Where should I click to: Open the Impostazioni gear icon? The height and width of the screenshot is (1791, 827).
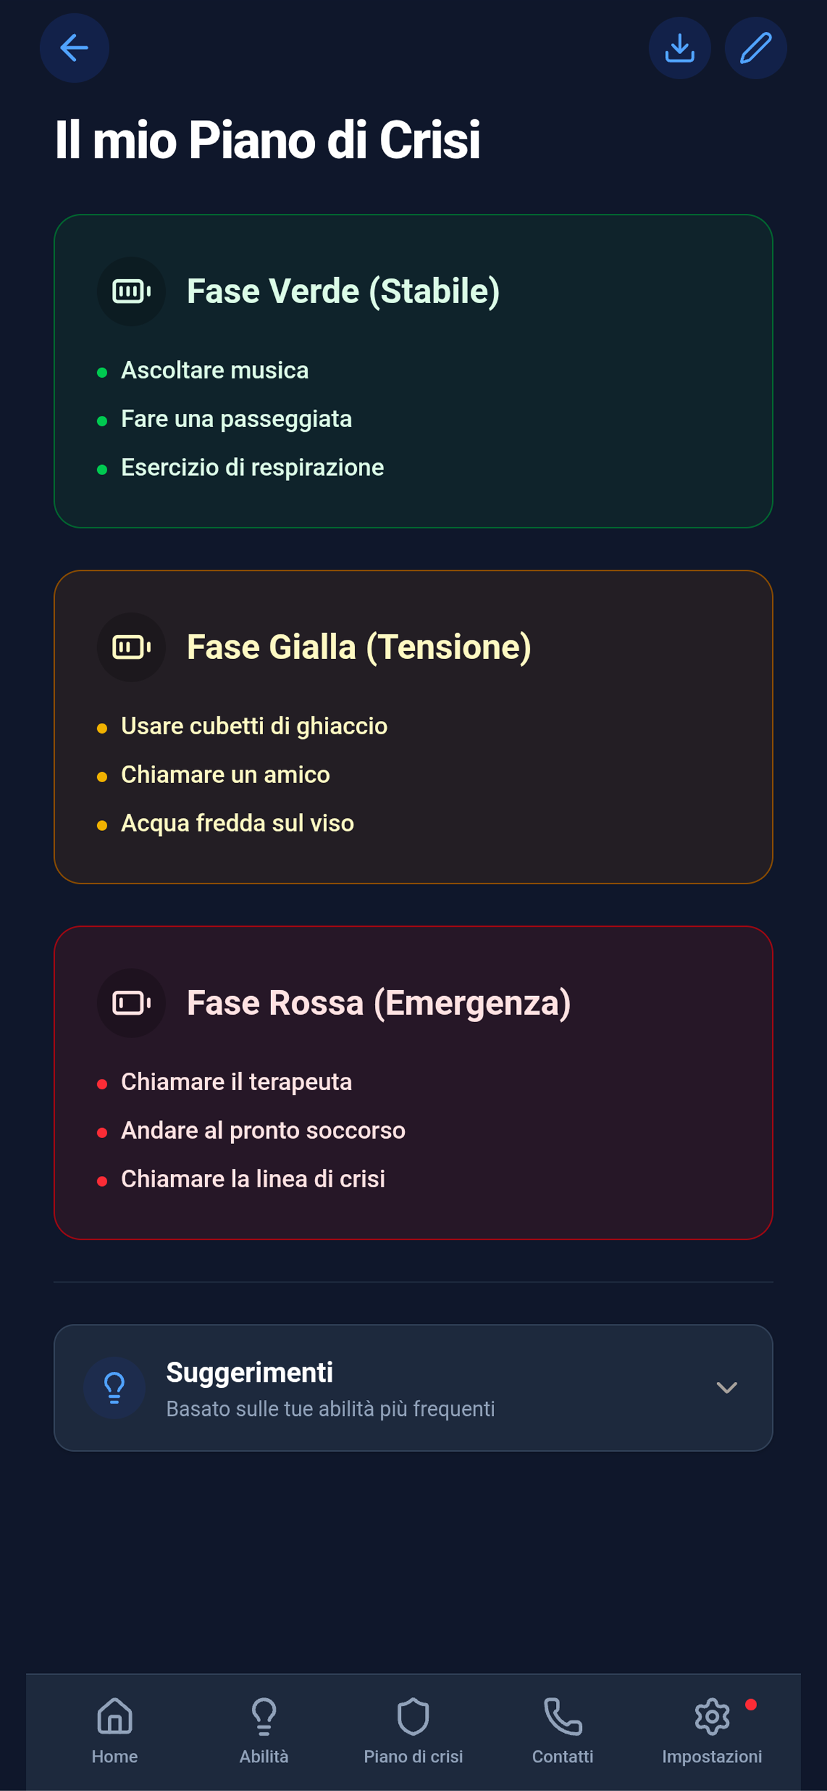pos(712,1715)
